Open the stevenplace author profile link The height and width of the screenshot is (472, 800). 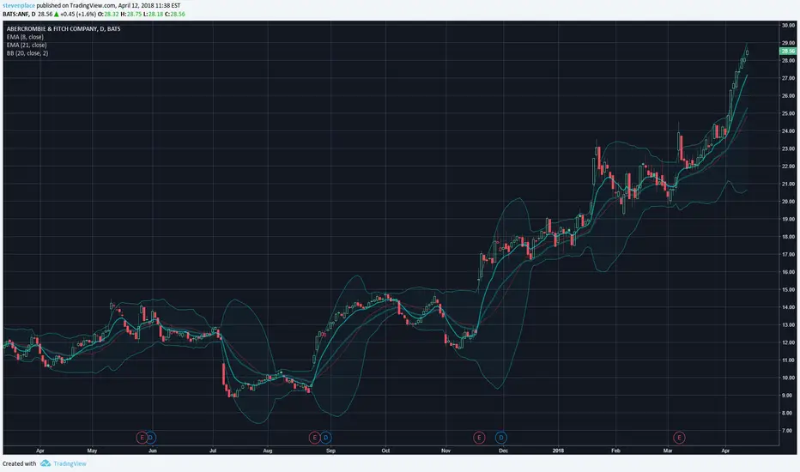pos(19,6)
